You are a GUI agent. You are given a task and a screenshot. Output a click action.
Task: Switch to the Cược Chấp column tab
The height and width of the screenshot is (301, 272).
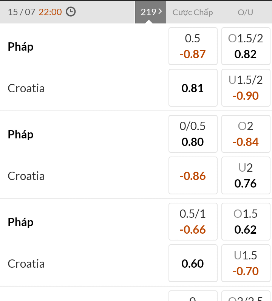(x=193, y=12)
